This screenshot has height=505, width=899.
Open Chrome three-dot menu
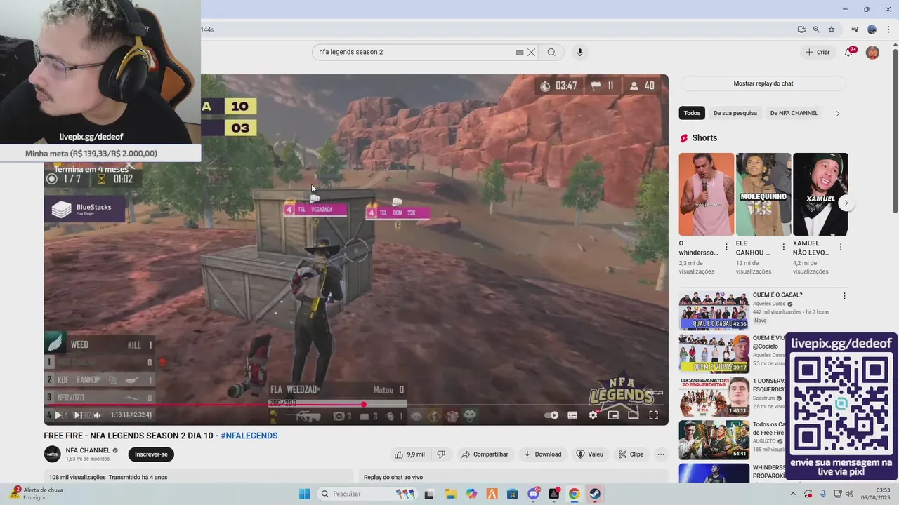tap(887, 29)
